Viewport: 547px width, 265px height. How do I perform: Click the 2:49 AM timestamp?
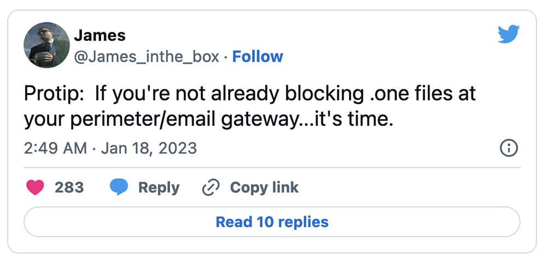pyautogui.click(x=55, y=148)
